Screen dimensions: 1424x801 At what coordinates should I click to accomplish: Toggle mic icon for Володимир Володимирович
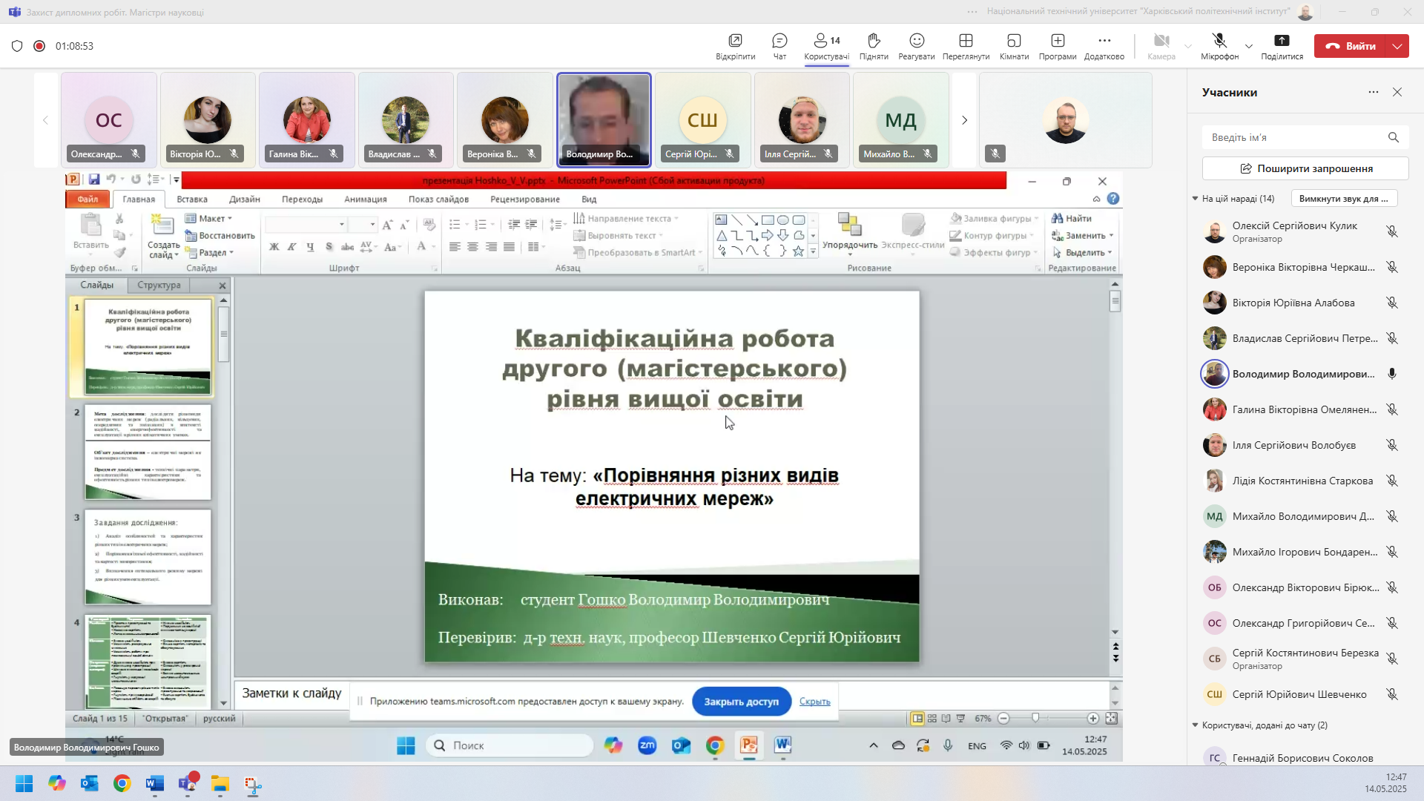point(1392,374)
